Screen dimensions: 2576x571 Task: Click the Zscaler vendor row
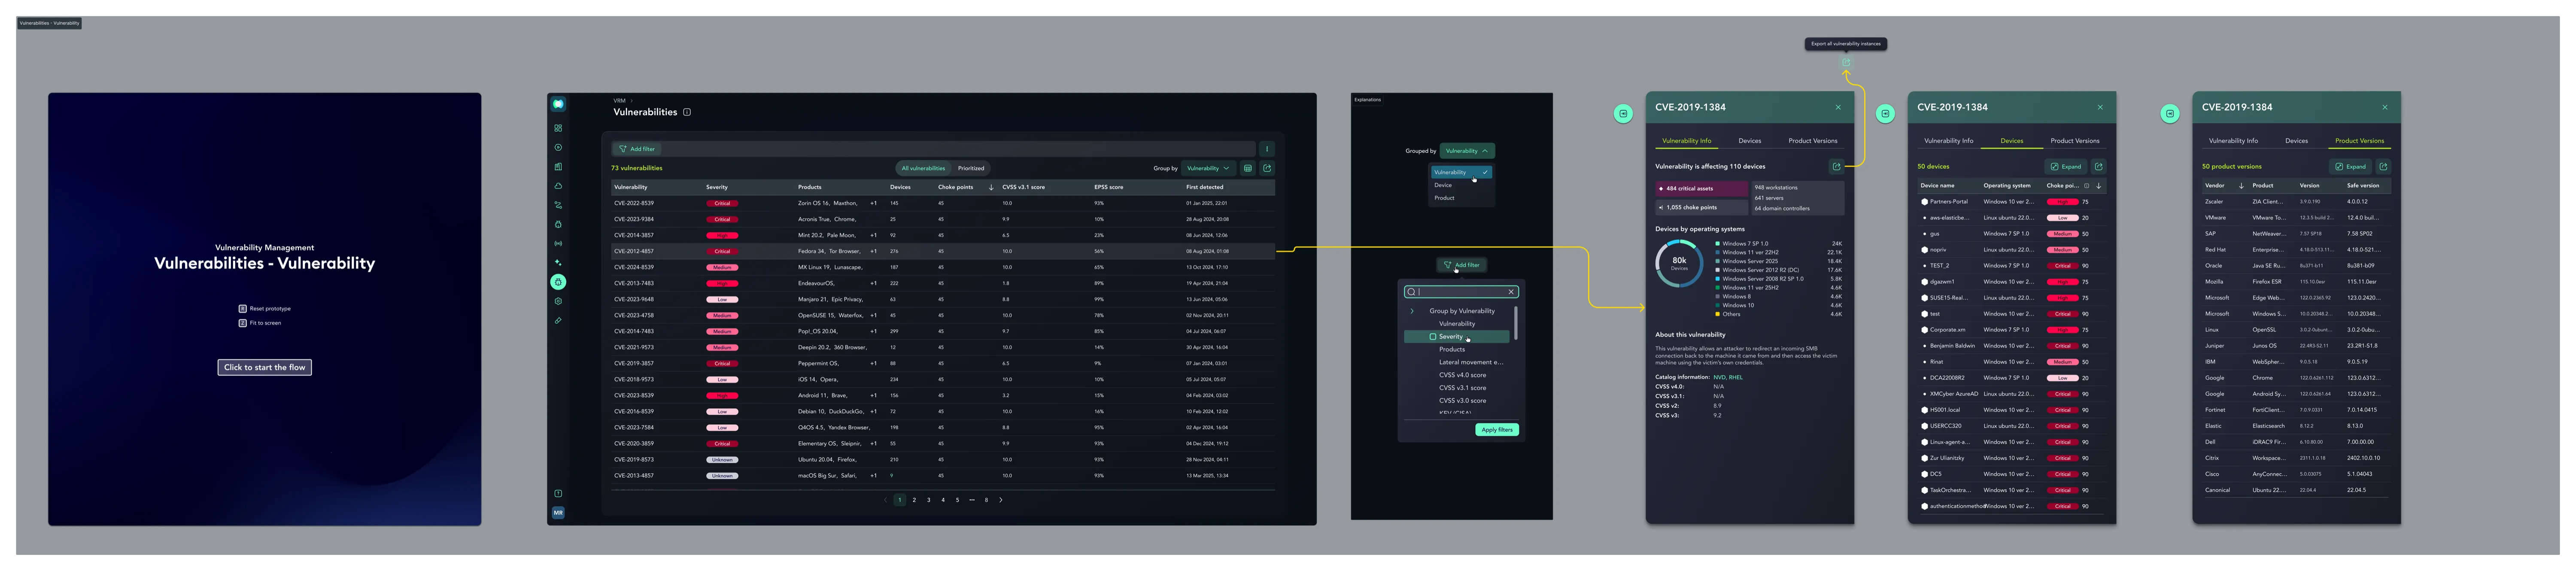point(2296,202)
